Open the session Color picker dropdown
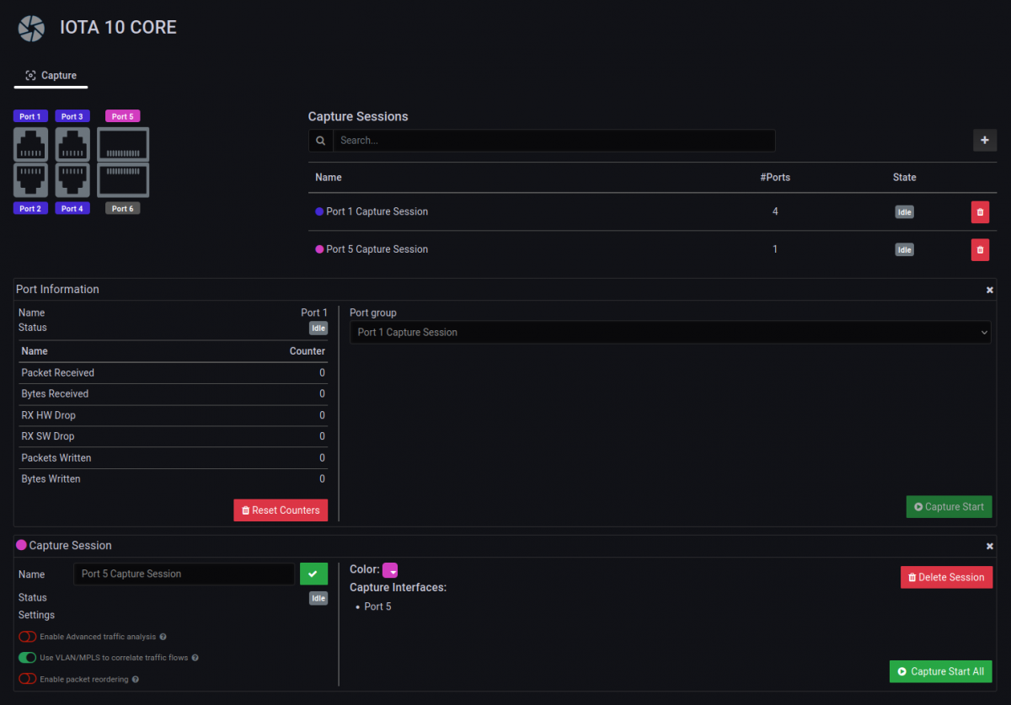The width and height of the screenshot is (1011, 705). pyautogui.click(x=390, y=570)
